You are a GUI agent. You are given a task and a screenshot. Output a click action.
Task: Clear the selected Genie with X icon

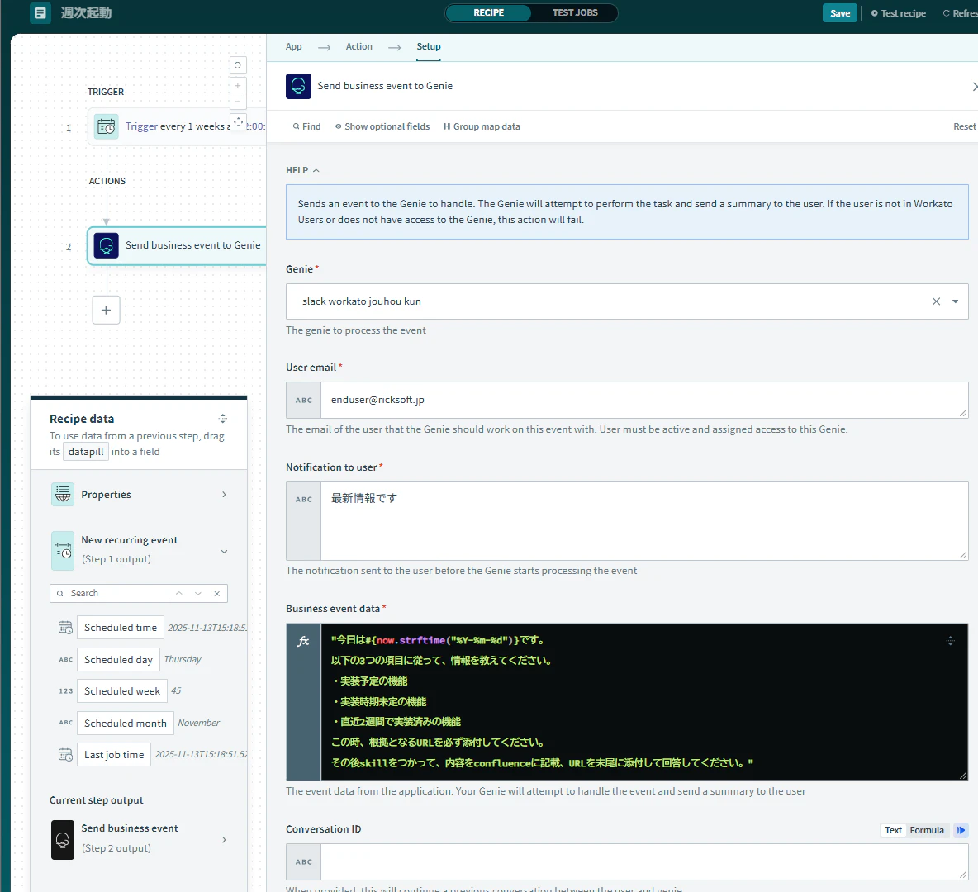pyautogui.click(x=936, y=301)
